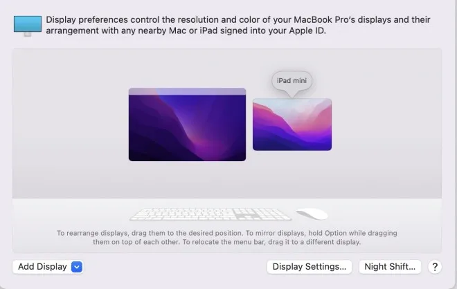Image resolution: width=457 pixels, height=289 pixels.
Task: Click the 'Apple ID' words in the description
Action: click(307, 30)
